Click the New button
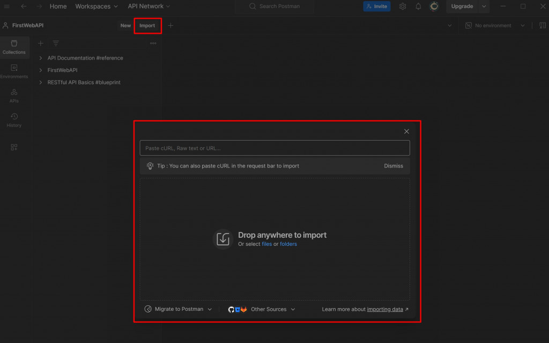 pos(125,26)
